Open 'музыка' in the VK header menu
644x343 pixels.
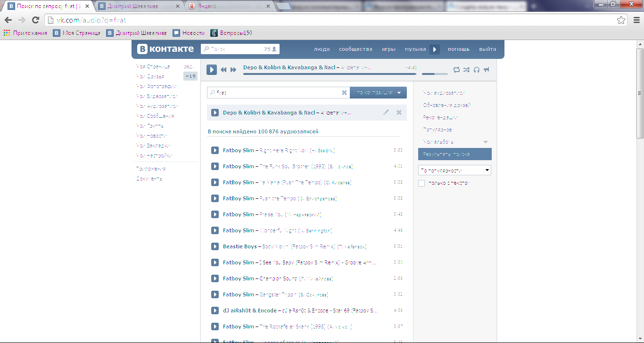coord(415,49)
